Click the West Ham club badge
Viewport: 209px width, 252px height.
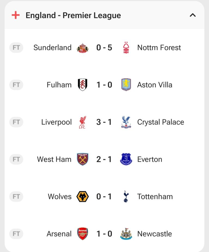(x=82, y=159)
